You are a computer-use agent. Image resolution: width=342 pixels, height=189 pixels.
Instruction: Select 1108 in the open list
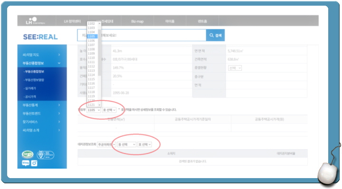click(x=92, y=49)
